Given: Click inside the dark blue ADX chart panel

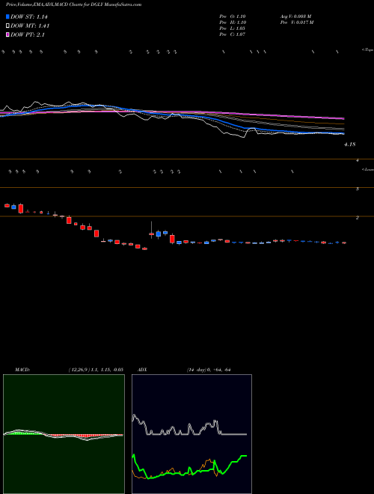Looking at the screenshot, I should click(191, 434).
